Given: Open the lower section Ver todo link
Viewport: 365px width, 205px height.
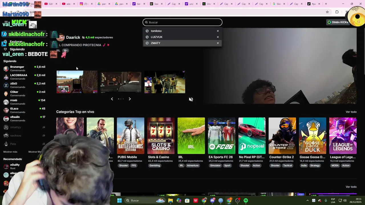Looking at the screenshot, I should click(x=351, y=187).
